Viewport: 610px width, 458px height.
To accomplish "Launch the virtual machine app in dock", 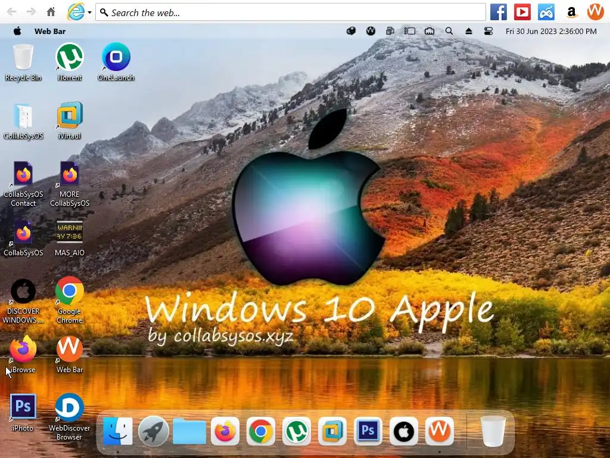I will [x=332, y=431].
